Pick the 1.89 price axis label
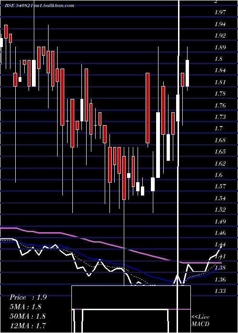238x333 pixels. tap(220, 48)
